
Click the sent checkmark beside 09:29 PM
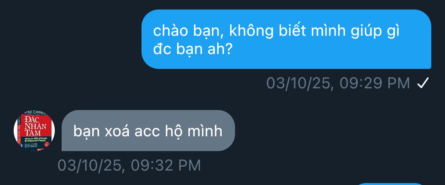[423, 83]
